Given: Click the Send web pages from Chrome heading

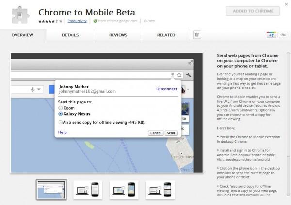Looking at the screenshot, I should [247, 60].
